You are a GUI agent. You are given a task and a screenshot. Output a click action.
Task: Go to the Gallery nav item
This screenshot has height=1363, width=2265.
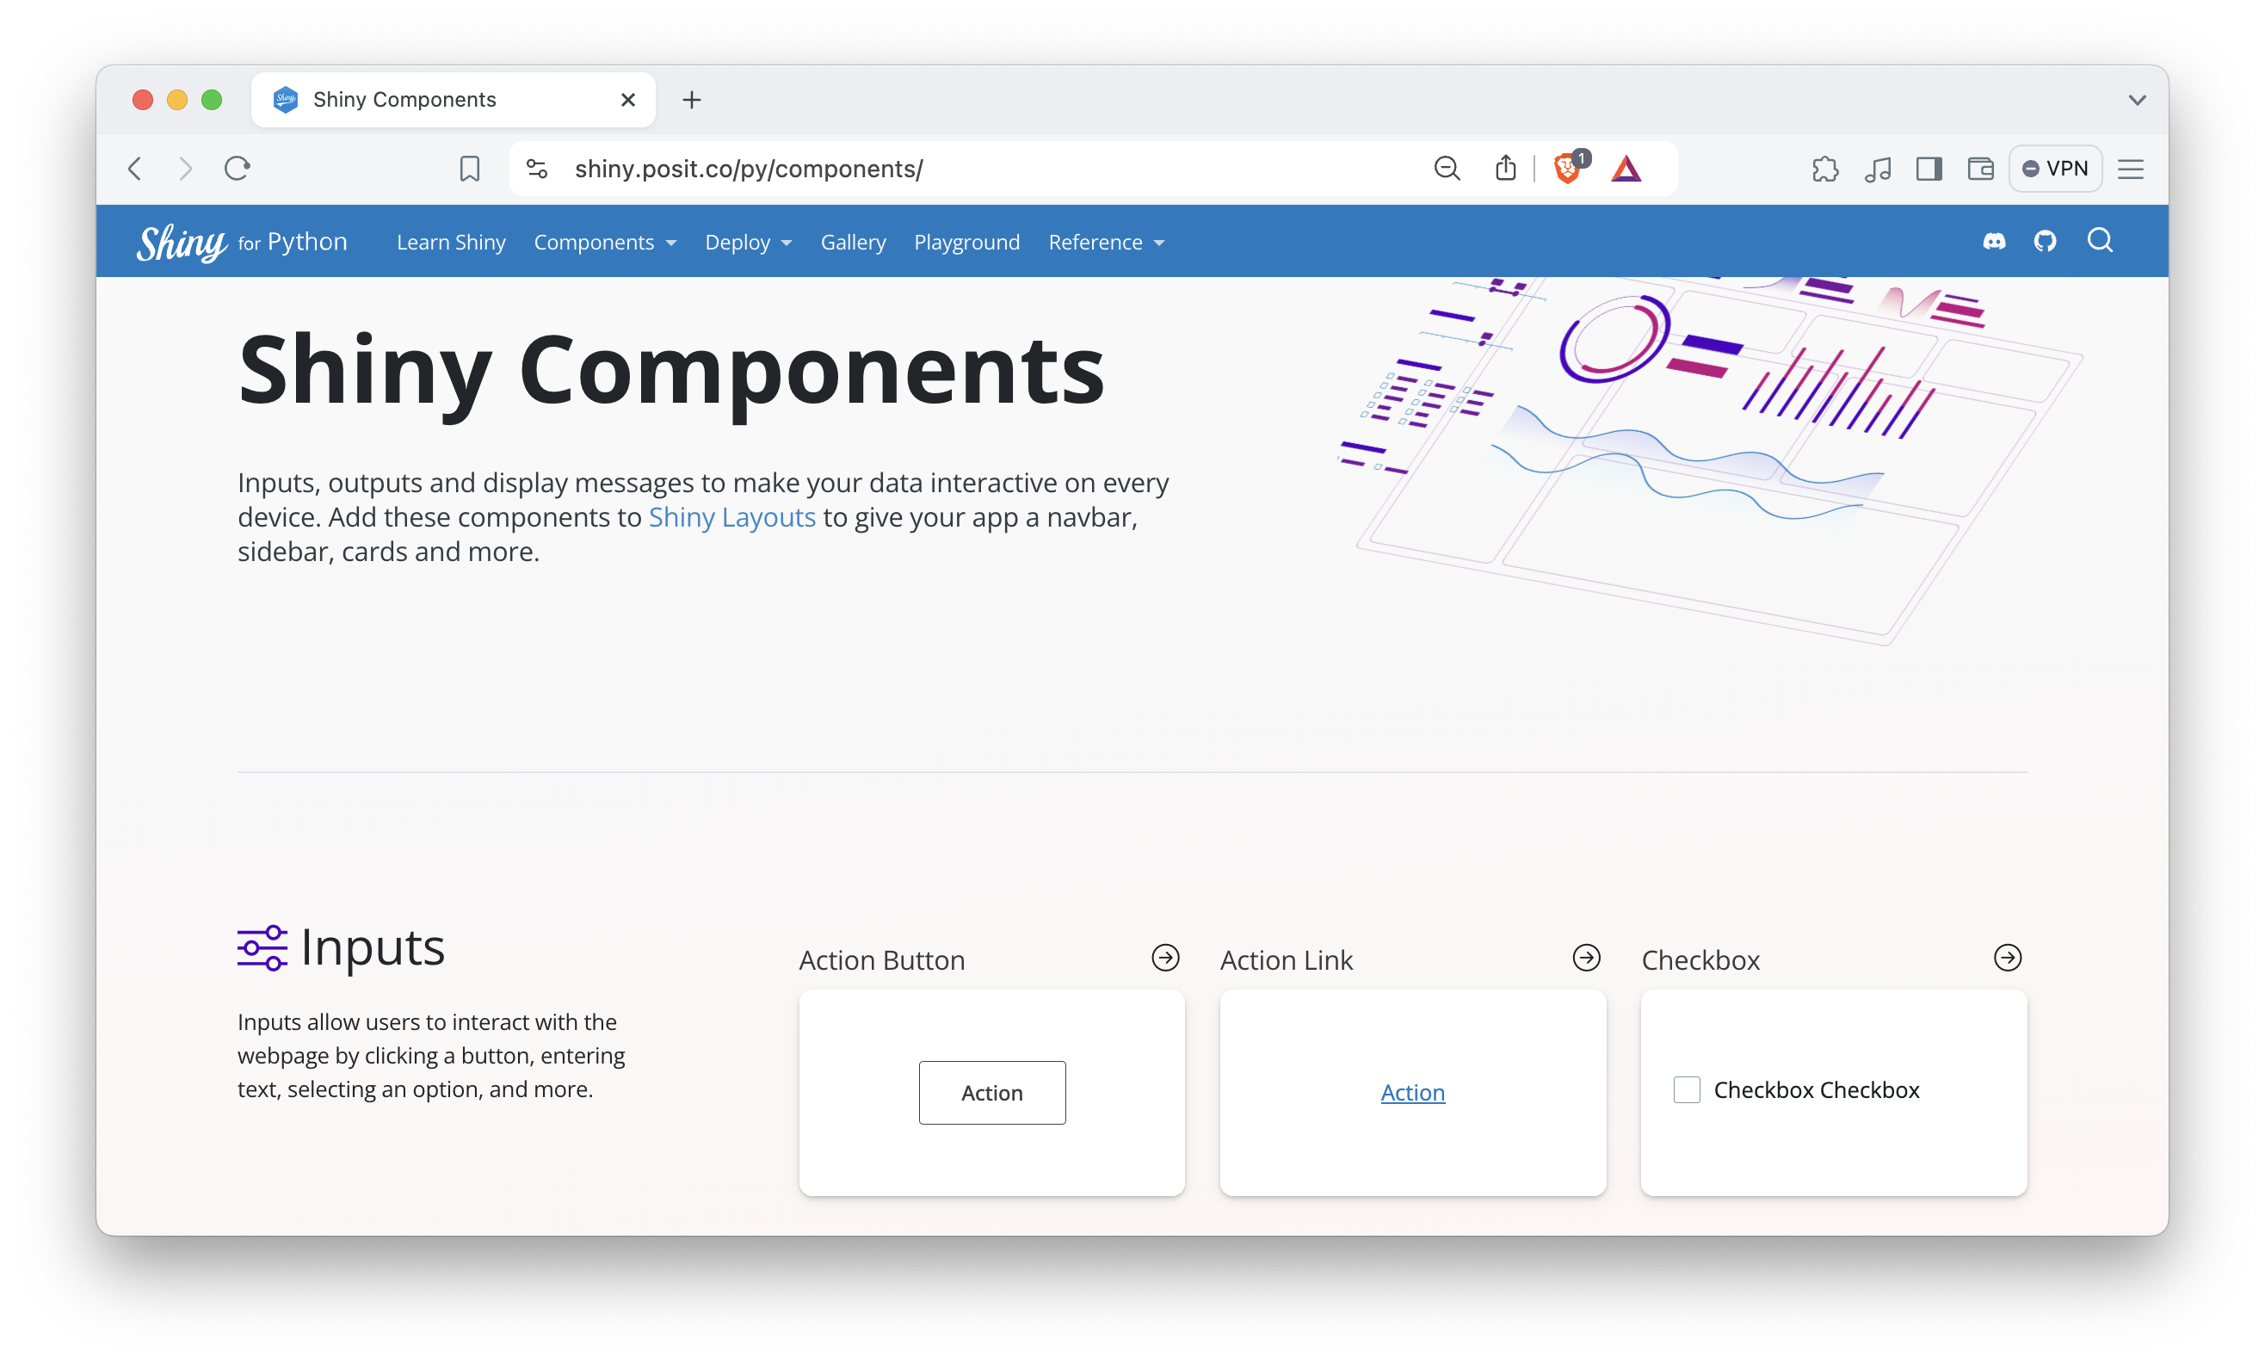(852, 243)
